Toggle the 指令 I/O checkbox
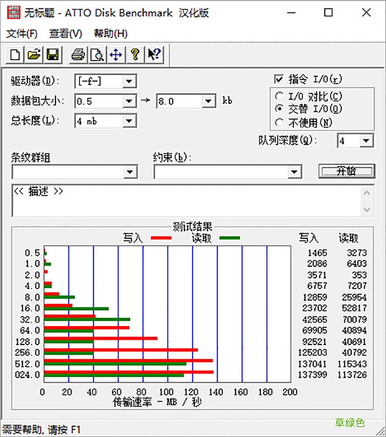The image size is (386, 437). coord(279,79)
